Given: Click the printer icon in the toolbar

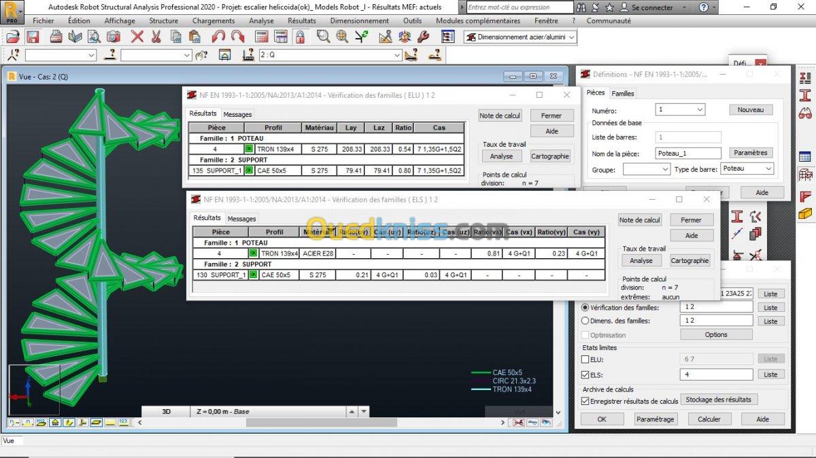Looking at the screenshot, I should (x=57, y=37).
